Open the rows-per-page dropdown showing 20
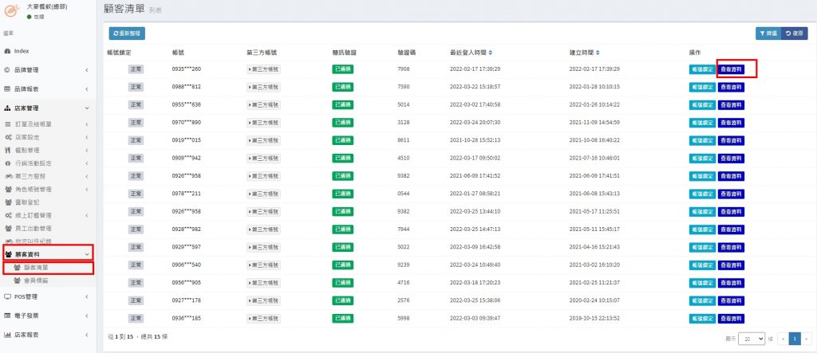The width and height of the screenshot is (817, 353). [x=751, y=338]
